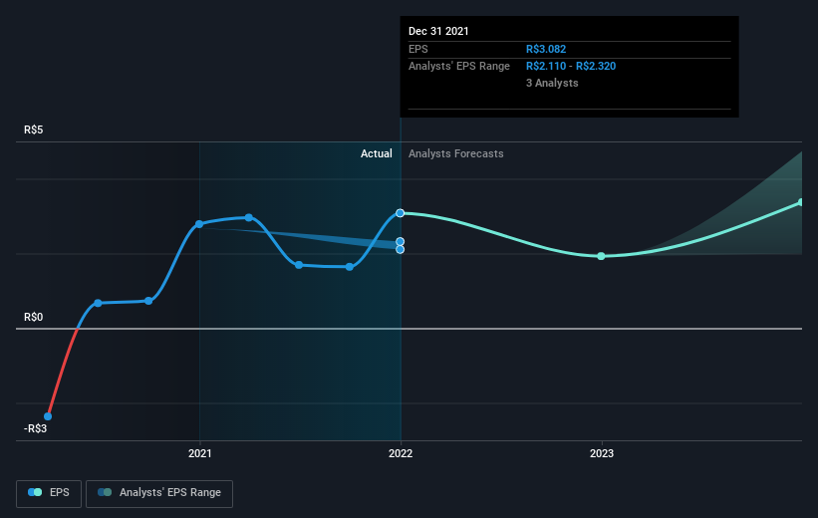This screenshot has height=518, width=818.
Task: Select the EPS dip point mid-2021
Action: click(x=299, y=265)
